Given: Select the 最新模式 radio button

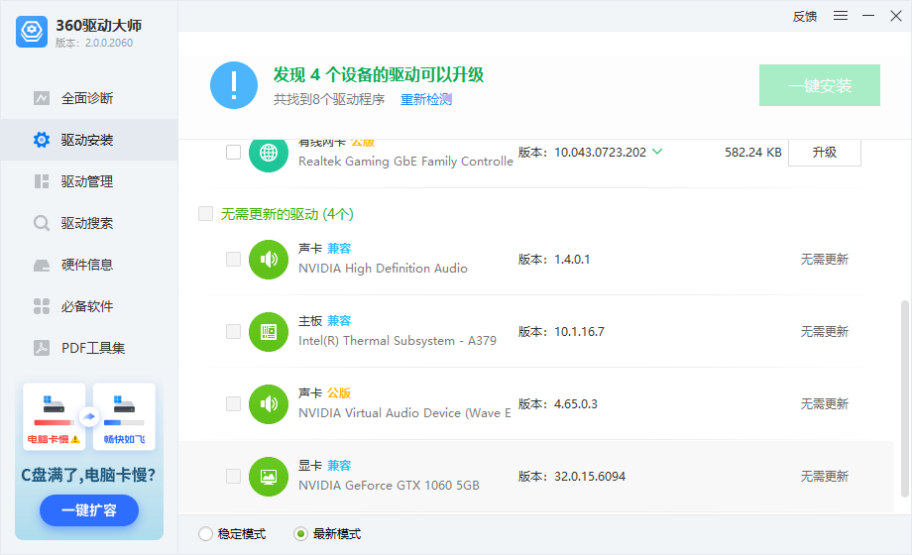Looking at the screenshot, I should pos(300,533).
